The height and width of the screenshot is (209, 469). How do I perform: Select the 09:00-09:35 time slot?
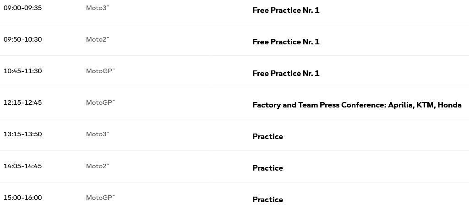(23, 8)
